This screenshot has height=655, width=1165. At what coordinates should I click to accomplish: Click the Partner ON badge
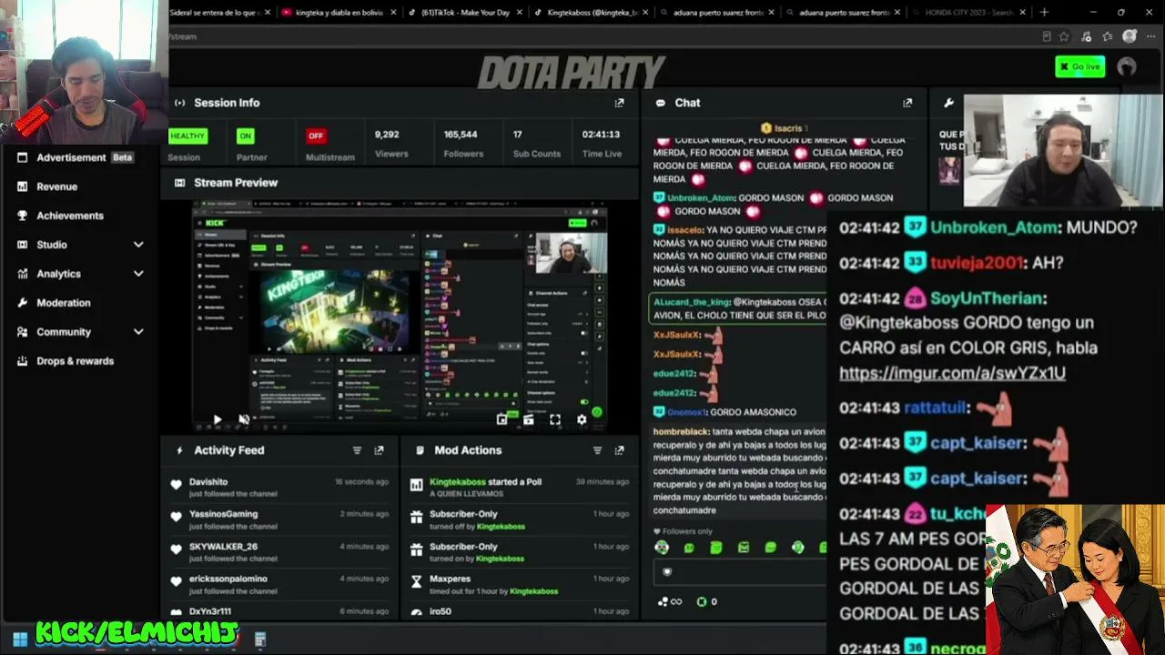pos(245,136)
